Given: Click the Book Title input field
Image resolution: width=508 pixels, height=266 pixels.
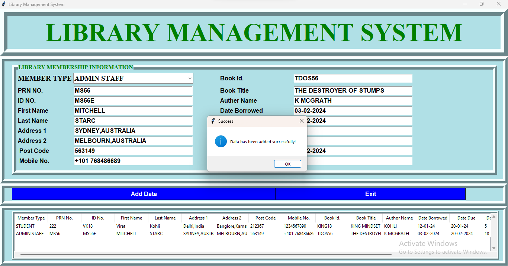Looking at the screenshot, I should 353,91.
